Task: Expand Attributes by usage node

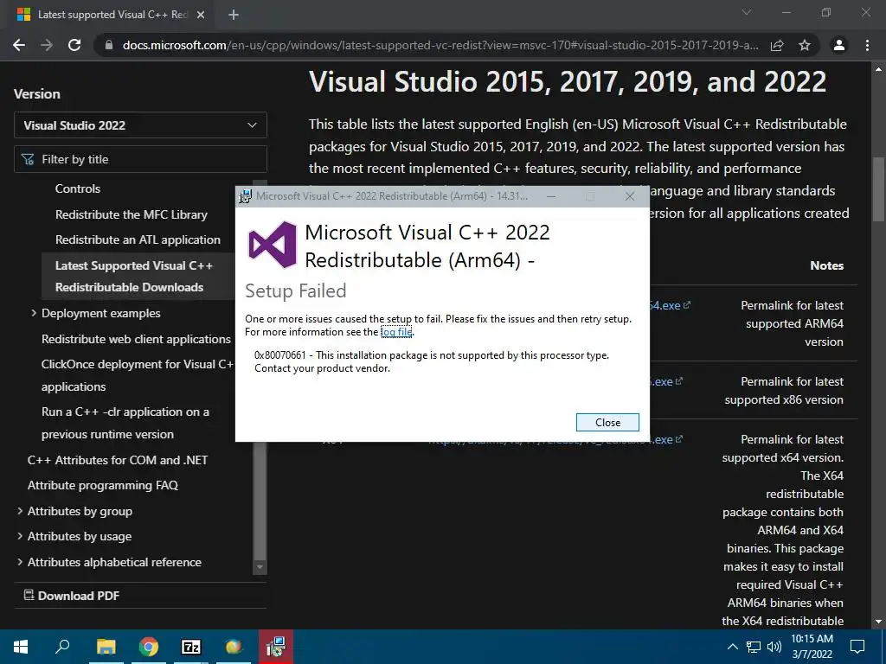Action: pos(20,536)
